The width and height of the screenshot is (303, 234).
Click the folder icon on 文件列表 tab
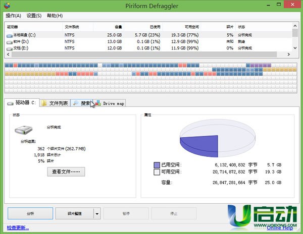pyautogui.click(x=44, y=103)
